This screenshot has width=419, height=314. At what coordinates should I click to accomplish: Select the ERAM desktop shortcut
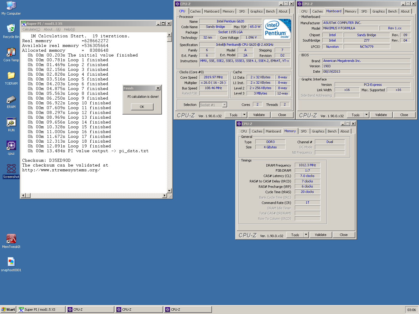tap(11, 101)
